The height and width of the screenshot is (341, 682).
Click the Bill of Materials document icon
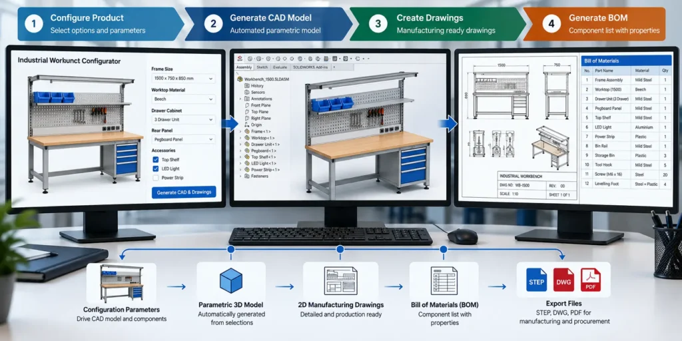(x=444, y=280)
